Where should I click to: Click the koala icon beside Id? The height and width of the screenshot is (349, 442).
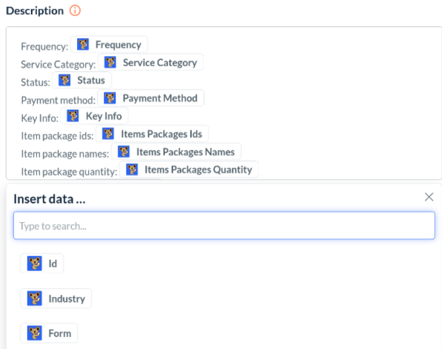click(x=35, y=263)
